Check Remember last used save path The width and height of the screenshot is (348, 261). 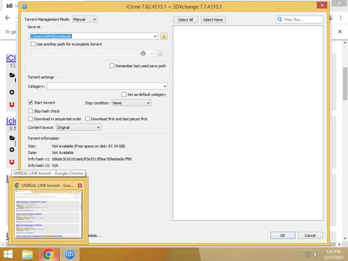tap(112, 66)
